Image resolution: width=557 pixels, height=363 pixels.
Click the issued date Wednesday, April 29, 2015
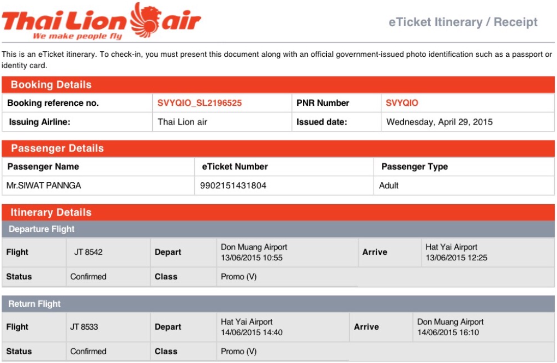(x=439, y=122)
